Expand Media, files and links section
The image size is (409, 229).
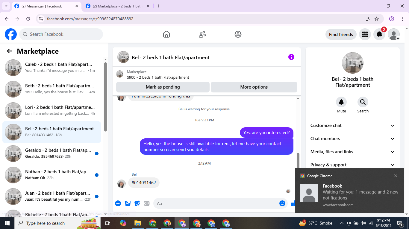[353, 152]
